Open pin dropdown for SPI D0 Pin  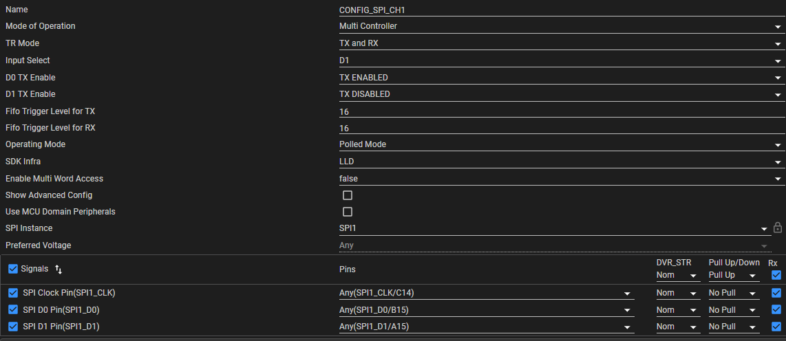(x=487, y=311)
